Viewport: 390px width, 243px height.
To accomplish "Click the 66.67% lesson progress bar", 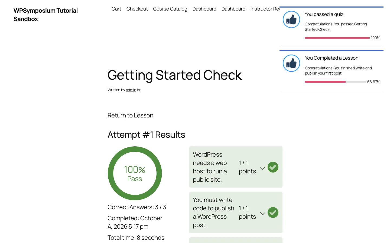I will coord(335,82).
